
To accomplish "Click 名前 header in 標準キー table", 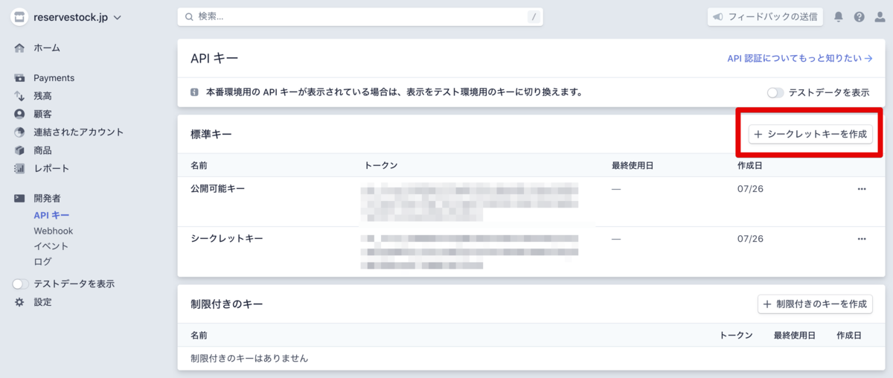I will pos(199,165).
